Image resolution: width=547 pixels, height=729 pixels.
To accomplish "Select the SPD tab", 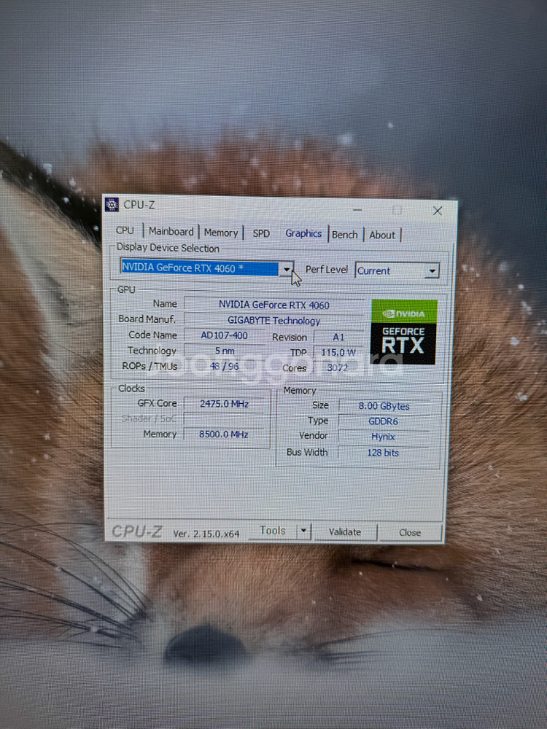I will click(x=261, y=233).
